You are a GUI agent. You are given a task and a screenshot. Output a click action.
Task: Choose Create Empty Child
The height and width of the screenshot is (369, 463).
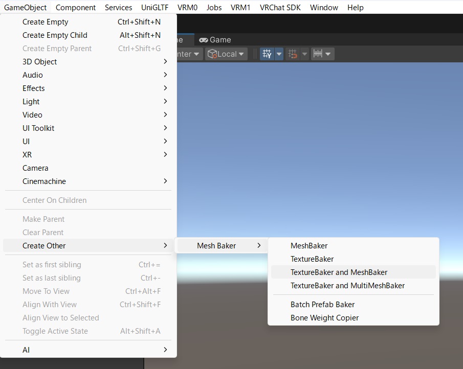pyautogui.click(x=55, y=35)
